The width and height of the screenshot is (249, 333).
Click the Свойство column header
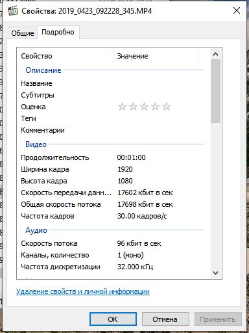point(65,56)
